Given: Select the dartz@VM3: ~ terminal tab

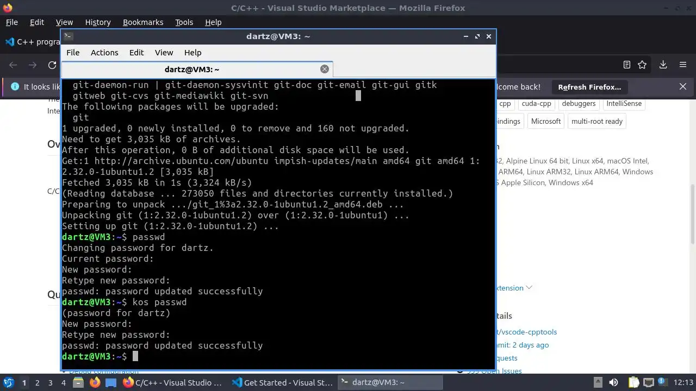Looking at the screenshot, I should pyautogui.click(x=197, y=69).
